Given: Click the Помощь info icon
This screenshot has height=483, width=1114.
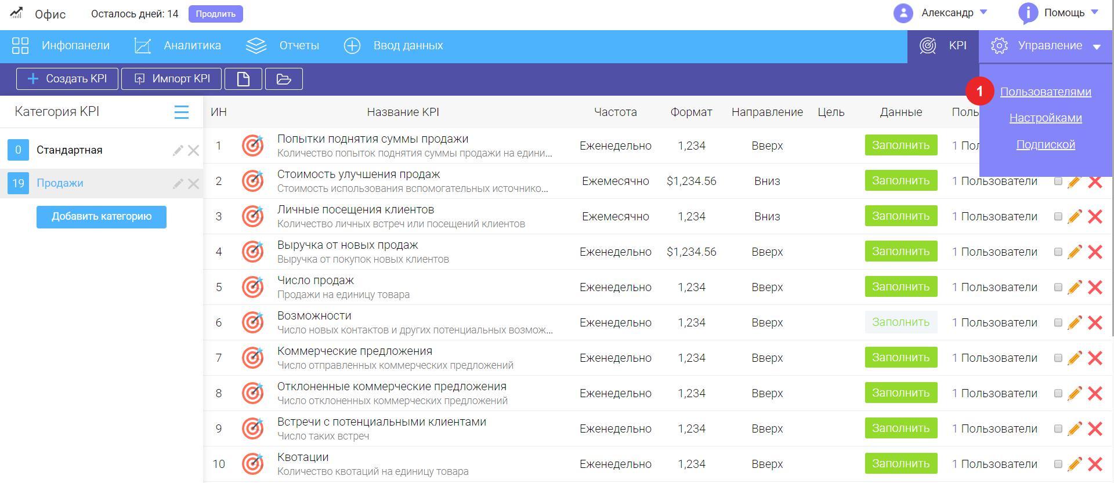Looking at the screenshot, I should pos(1028,13).
